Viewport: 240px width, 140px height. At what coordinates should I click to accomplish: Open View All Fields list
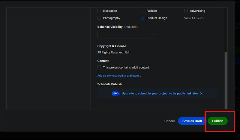click(195, 18)
